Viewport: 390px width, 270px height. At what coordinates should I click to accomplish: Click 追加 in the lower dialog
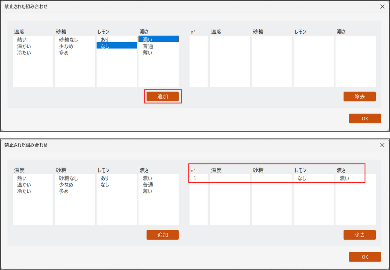coord(162,235)
